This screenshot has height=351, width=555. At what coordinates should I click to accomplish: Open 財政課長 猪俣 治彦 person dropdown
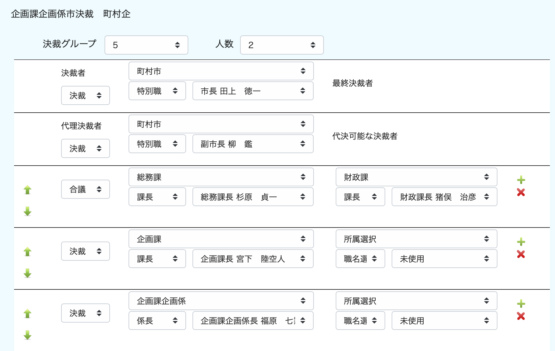444,197
